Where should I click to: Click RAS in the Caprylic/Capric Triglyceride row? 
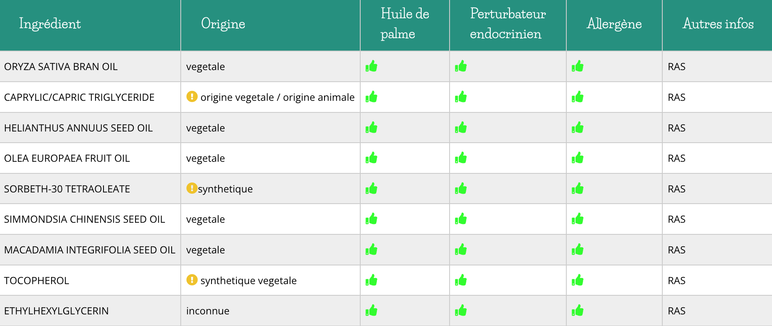676,97
